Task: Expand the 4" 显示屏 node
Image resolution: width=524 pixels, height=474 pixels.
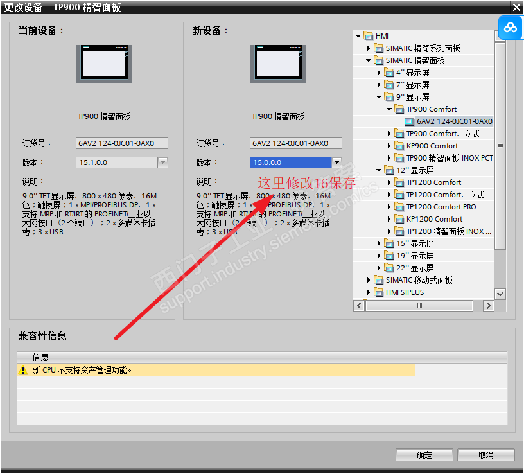Action: [x=379, y=73]
